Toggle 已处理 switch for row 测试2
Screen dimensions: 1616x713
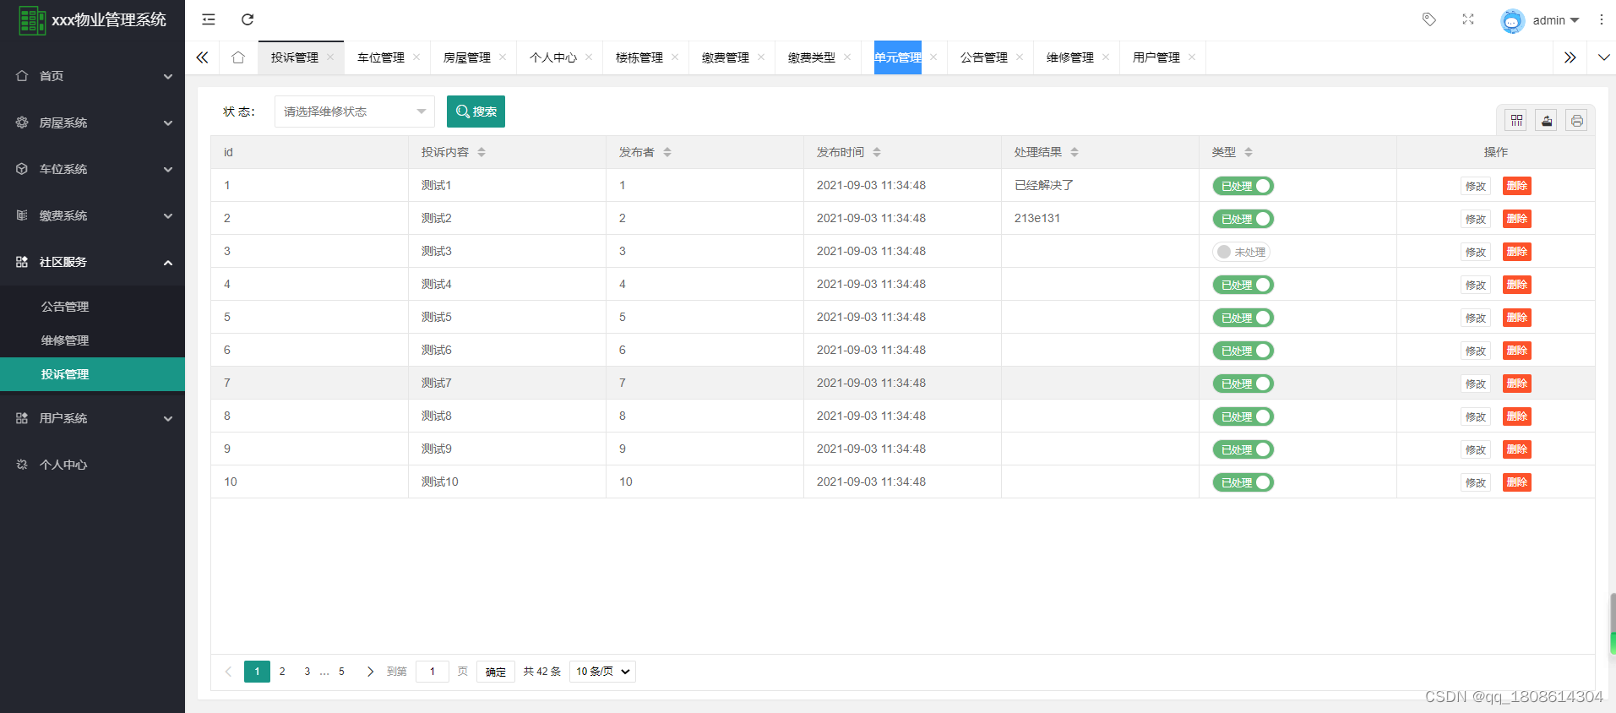[x=1243, y=219]
